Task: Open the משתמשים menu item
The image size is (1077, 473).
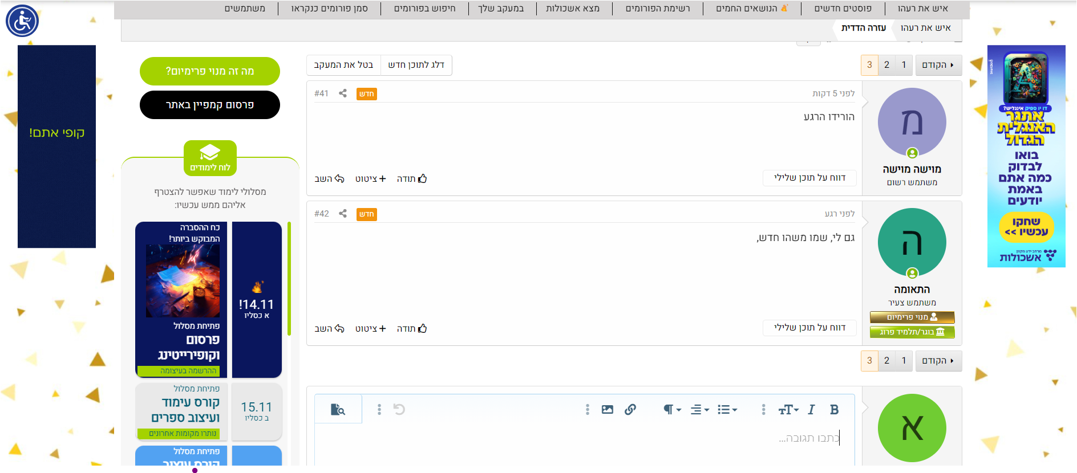Action: pyautogui.click(x=245, y=9)
